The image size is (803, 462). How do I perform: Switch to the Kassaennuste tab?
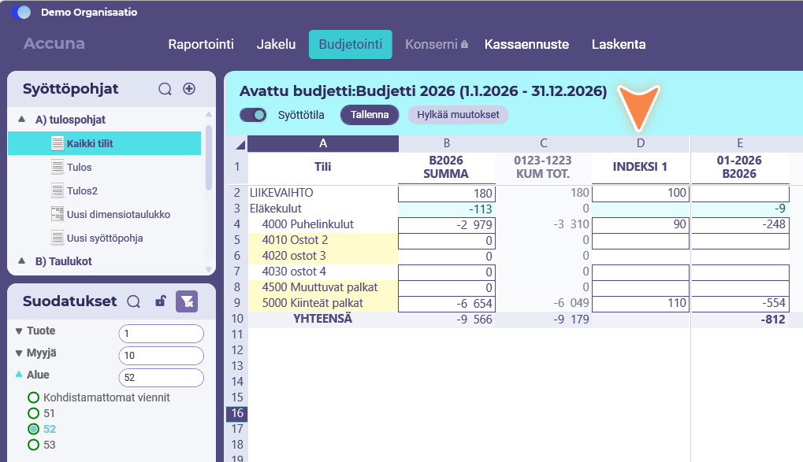point(526,45)
